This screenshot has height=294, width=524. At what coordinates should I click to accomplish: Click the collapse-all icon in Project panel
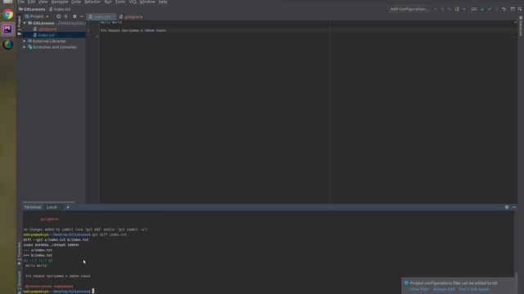point(65,16)
